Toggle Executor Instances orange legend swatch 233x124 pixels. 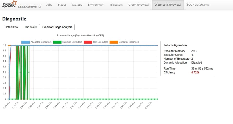click(x=114, y=42)
